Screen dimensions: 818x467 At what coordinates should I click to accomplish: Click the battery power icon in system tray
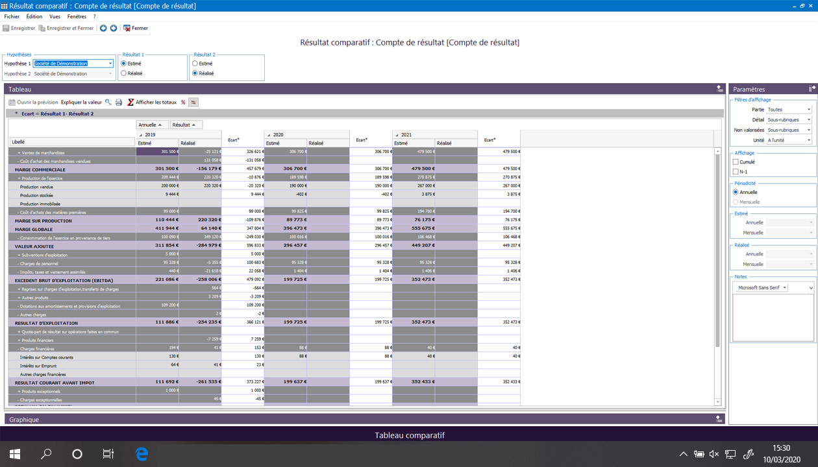point(699,454)
